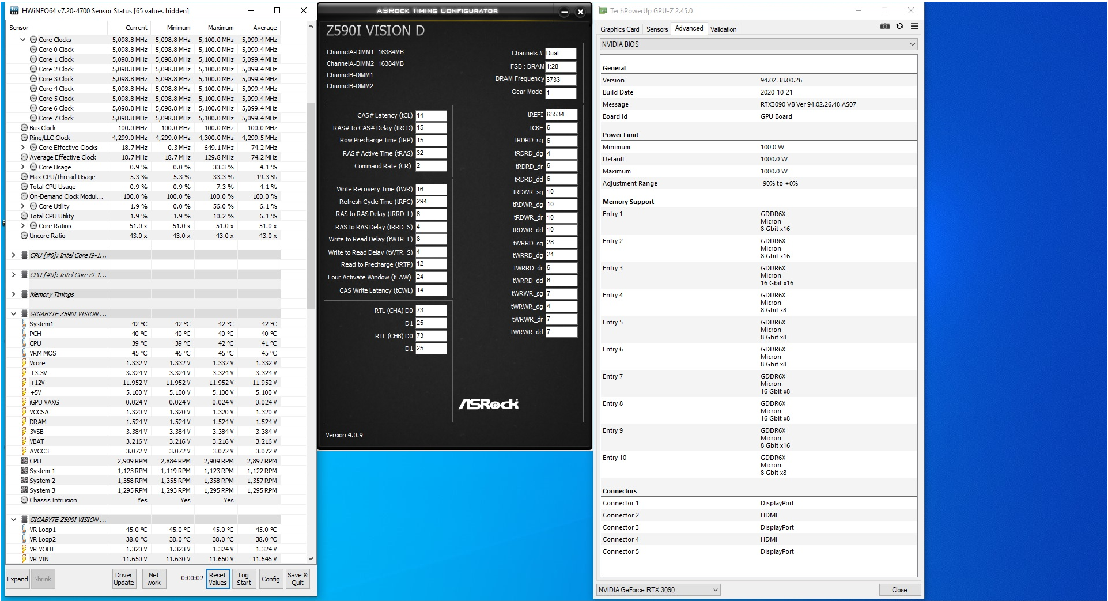1108x601 pixels.
Task: Click HWiNFO64 title bar app icon
Action: click(14, 10)
